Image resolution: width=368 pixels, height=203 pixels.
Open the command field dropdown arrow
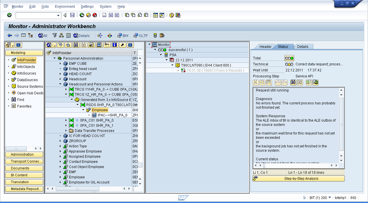click(59, 15)
